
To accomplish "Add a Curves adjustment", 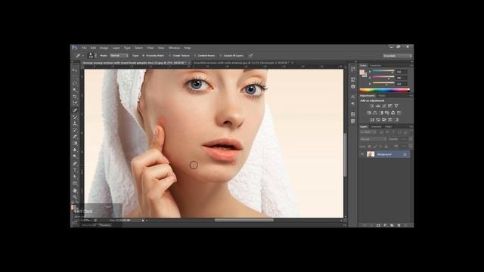I will pyautogui.click(x=384, y=106).
